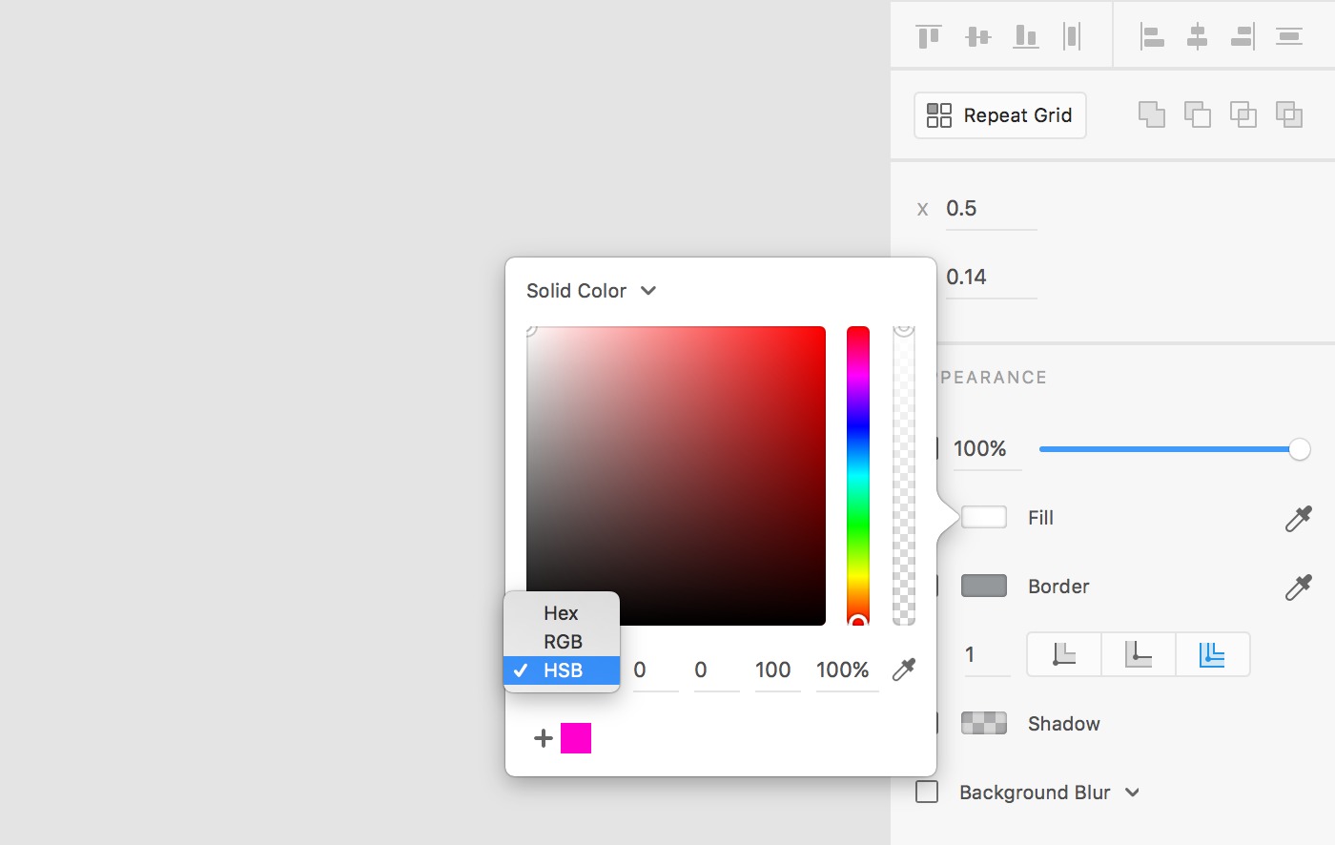The image size is (1335, 845).
Task: Select RGB color mode
Action: (562, 642)
